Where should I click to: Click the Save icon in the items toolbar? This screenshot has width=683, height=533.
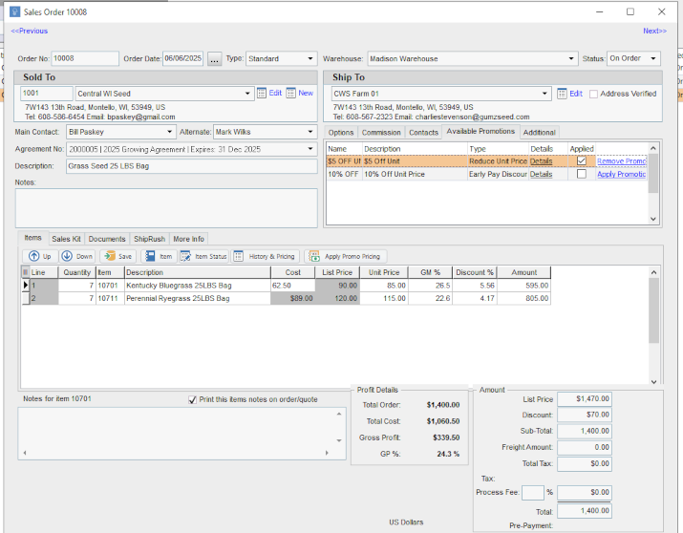coord(110,256)
